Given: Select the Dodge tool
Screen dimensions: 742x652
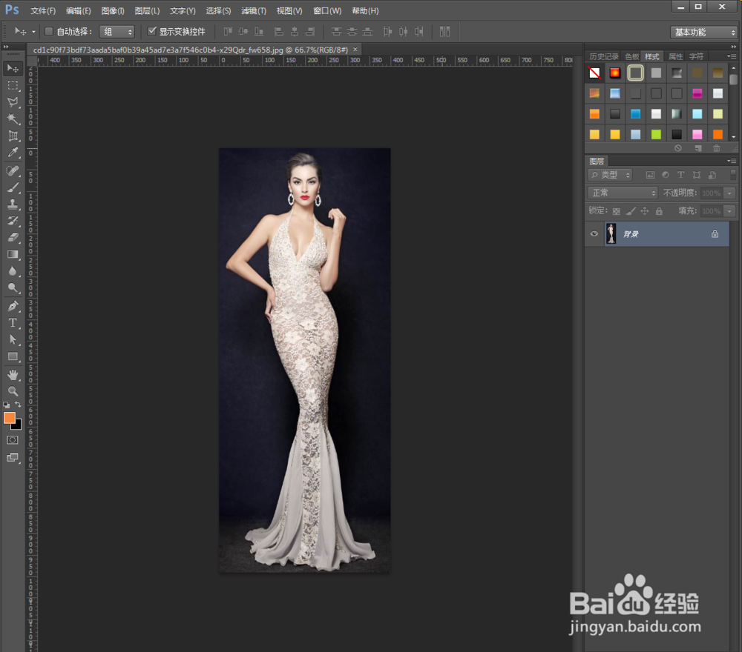Looking at the screenshot, I should click(x=13, y=287).
